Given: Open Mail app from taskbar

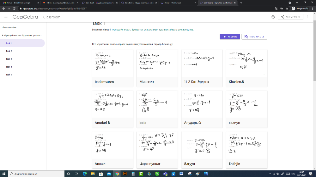Looking at the screenshot, I should [x=109, y=174].
